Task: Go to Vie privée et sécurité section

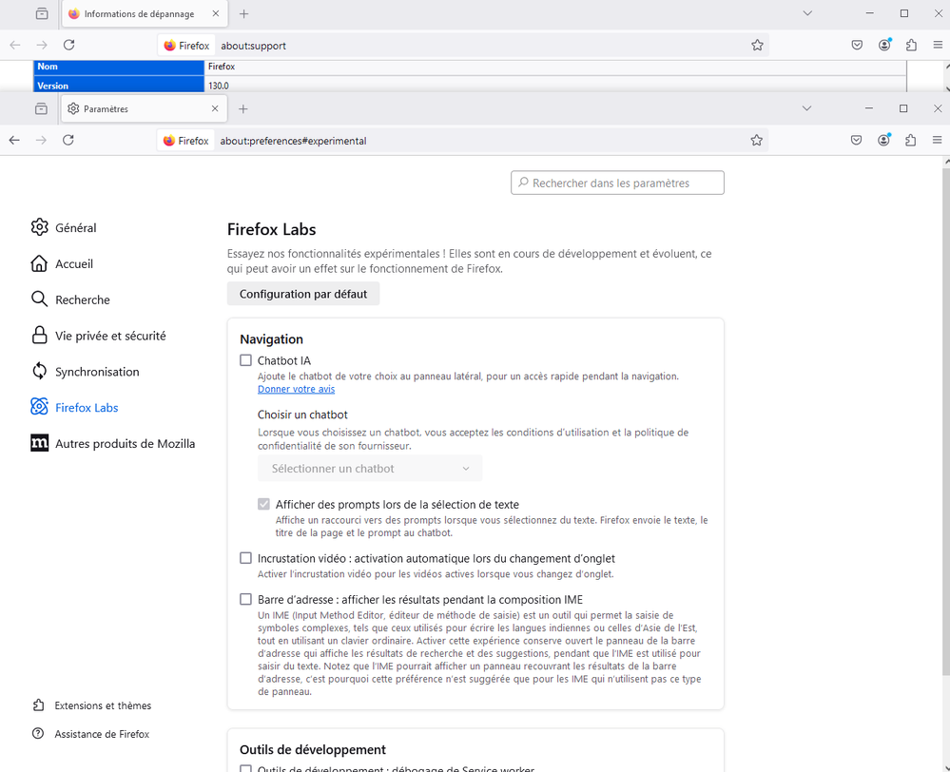Action: pyautogui.click(x=110, y=336)
